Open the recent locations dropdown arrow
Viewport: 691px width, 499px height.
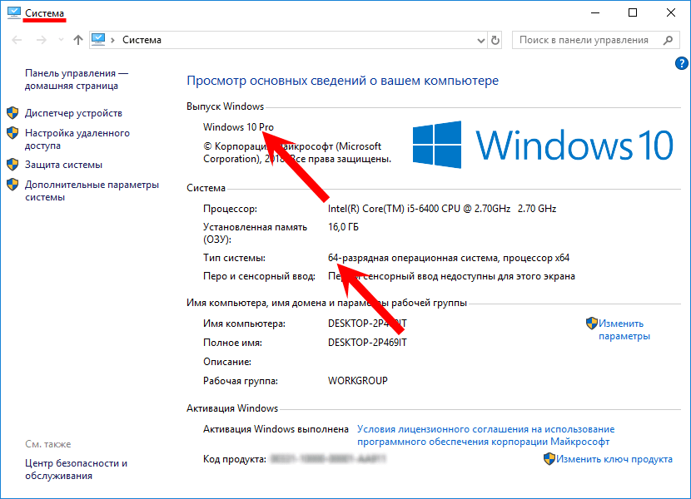pos(61,40)
